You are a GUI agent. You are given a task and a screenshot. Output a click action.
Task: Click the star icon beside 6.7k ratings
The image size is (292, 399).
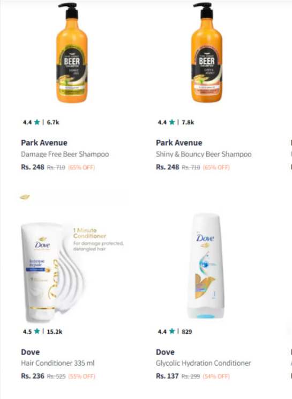(x=37, y=122)
